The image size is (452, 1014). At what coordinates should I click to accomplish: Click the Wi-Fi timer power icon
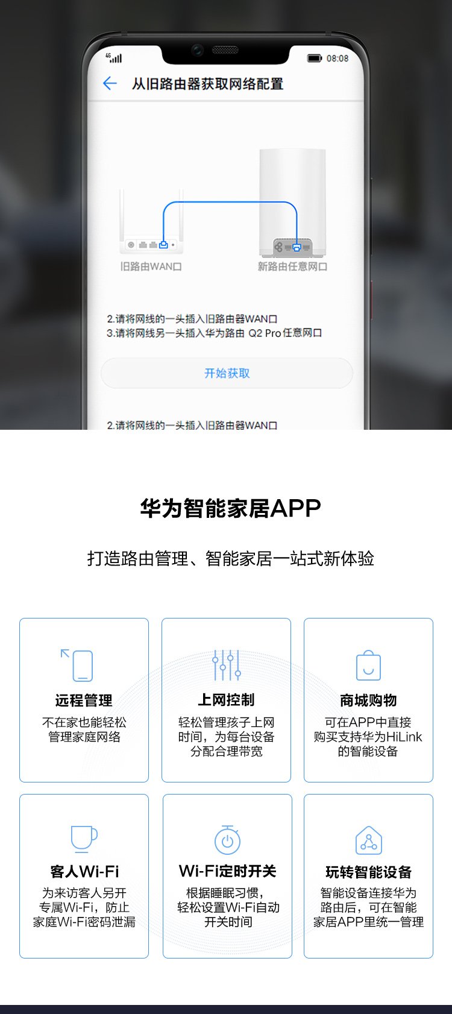pos(227,840)
